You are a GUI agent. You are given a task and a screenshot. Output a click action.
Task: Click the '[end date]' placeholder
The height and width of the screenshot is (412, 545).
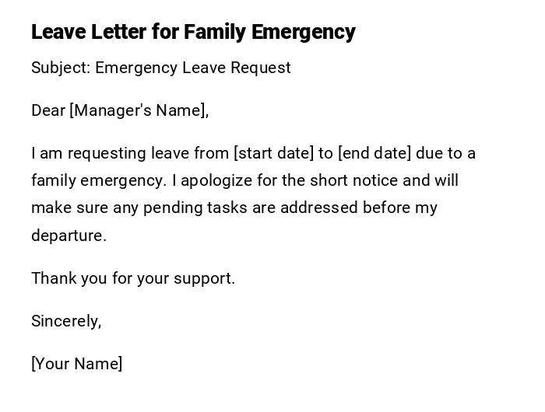pos(374,153)
